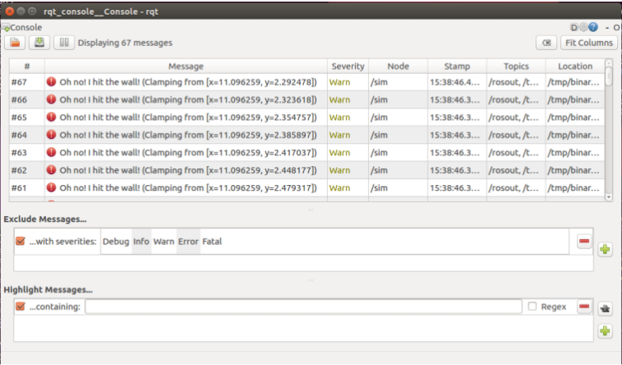
Task: Sort by the Message column header
Action: (185, 66)
